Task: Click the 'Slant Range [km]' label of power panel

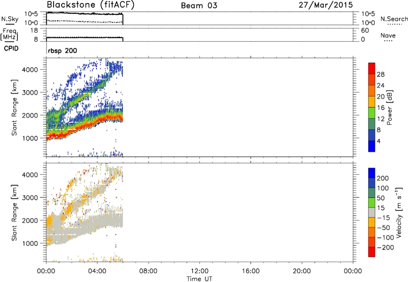Action: [14, 107]
